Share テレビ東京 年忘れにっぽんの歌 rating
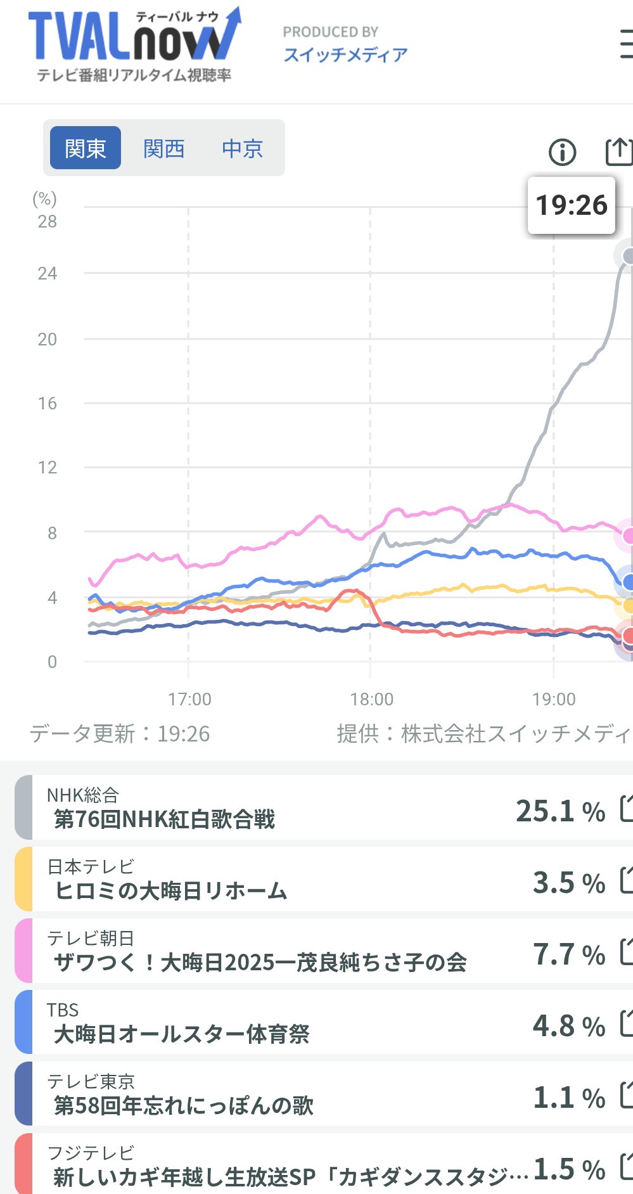 tap(626, 1095)
